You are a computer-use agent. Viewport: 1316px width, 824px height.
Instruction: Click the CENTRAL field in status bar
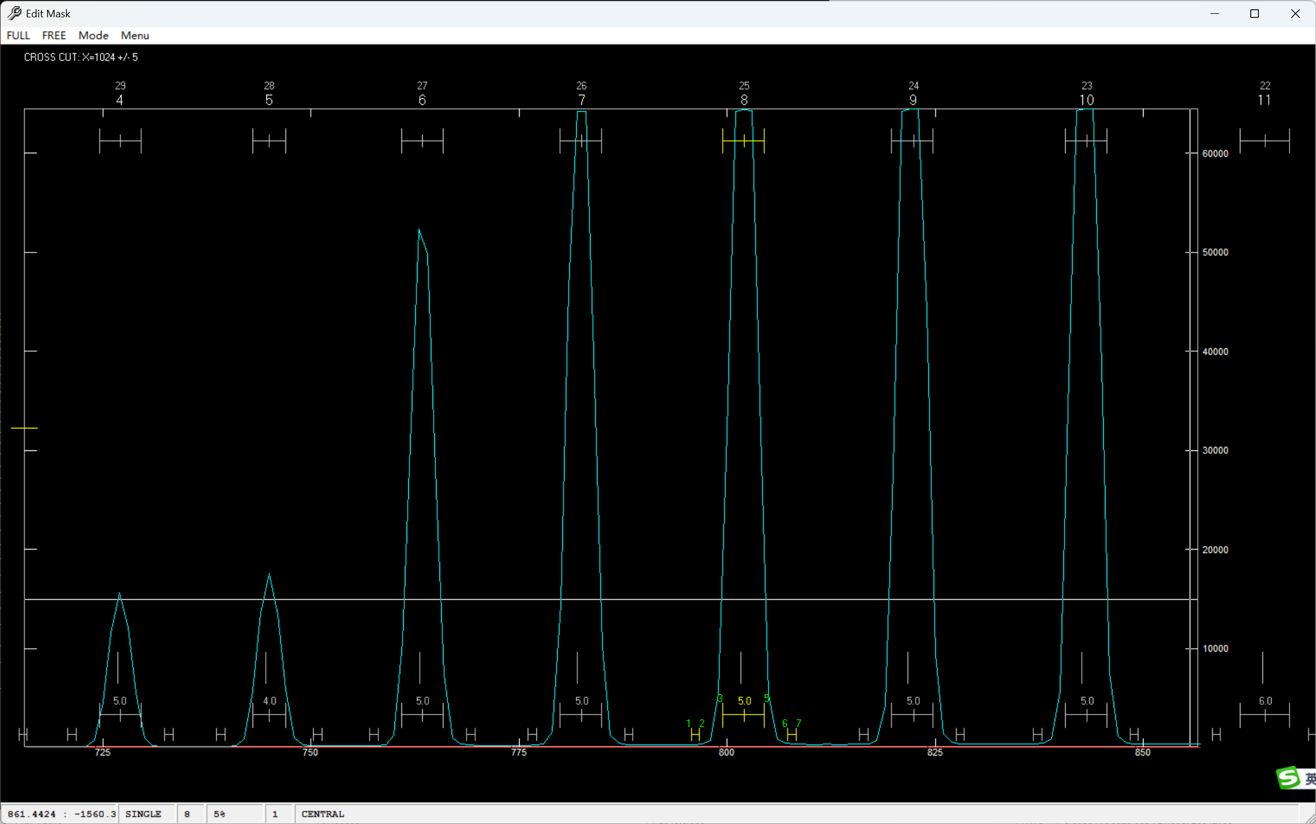pos(322,814)
